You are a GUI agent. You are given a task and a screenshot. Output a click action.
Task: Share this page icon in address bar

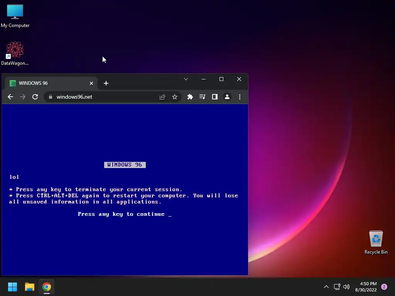(x=162, y=97)
